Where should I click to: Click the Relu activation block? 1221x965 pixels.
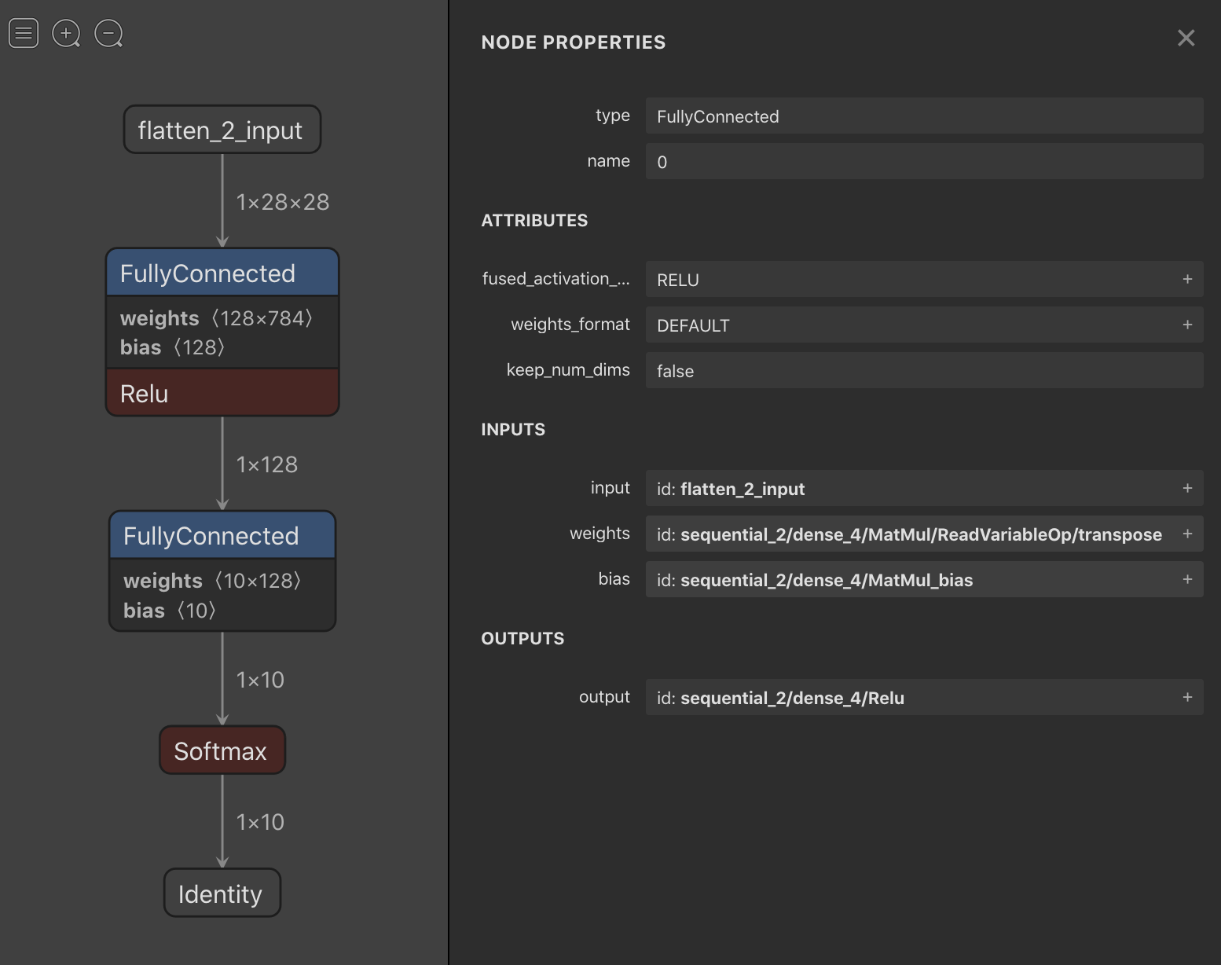point(222,393)
